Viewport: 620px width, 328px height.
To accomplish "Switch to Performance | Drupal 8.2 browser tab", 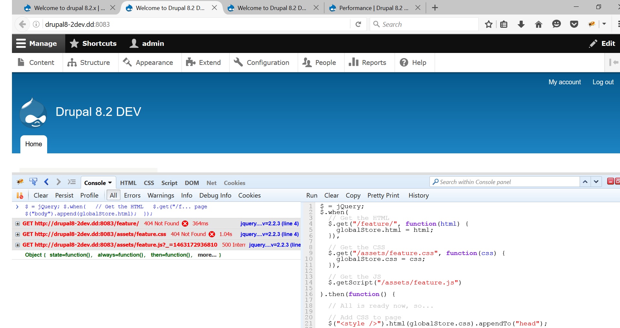I will pos(374,8).
